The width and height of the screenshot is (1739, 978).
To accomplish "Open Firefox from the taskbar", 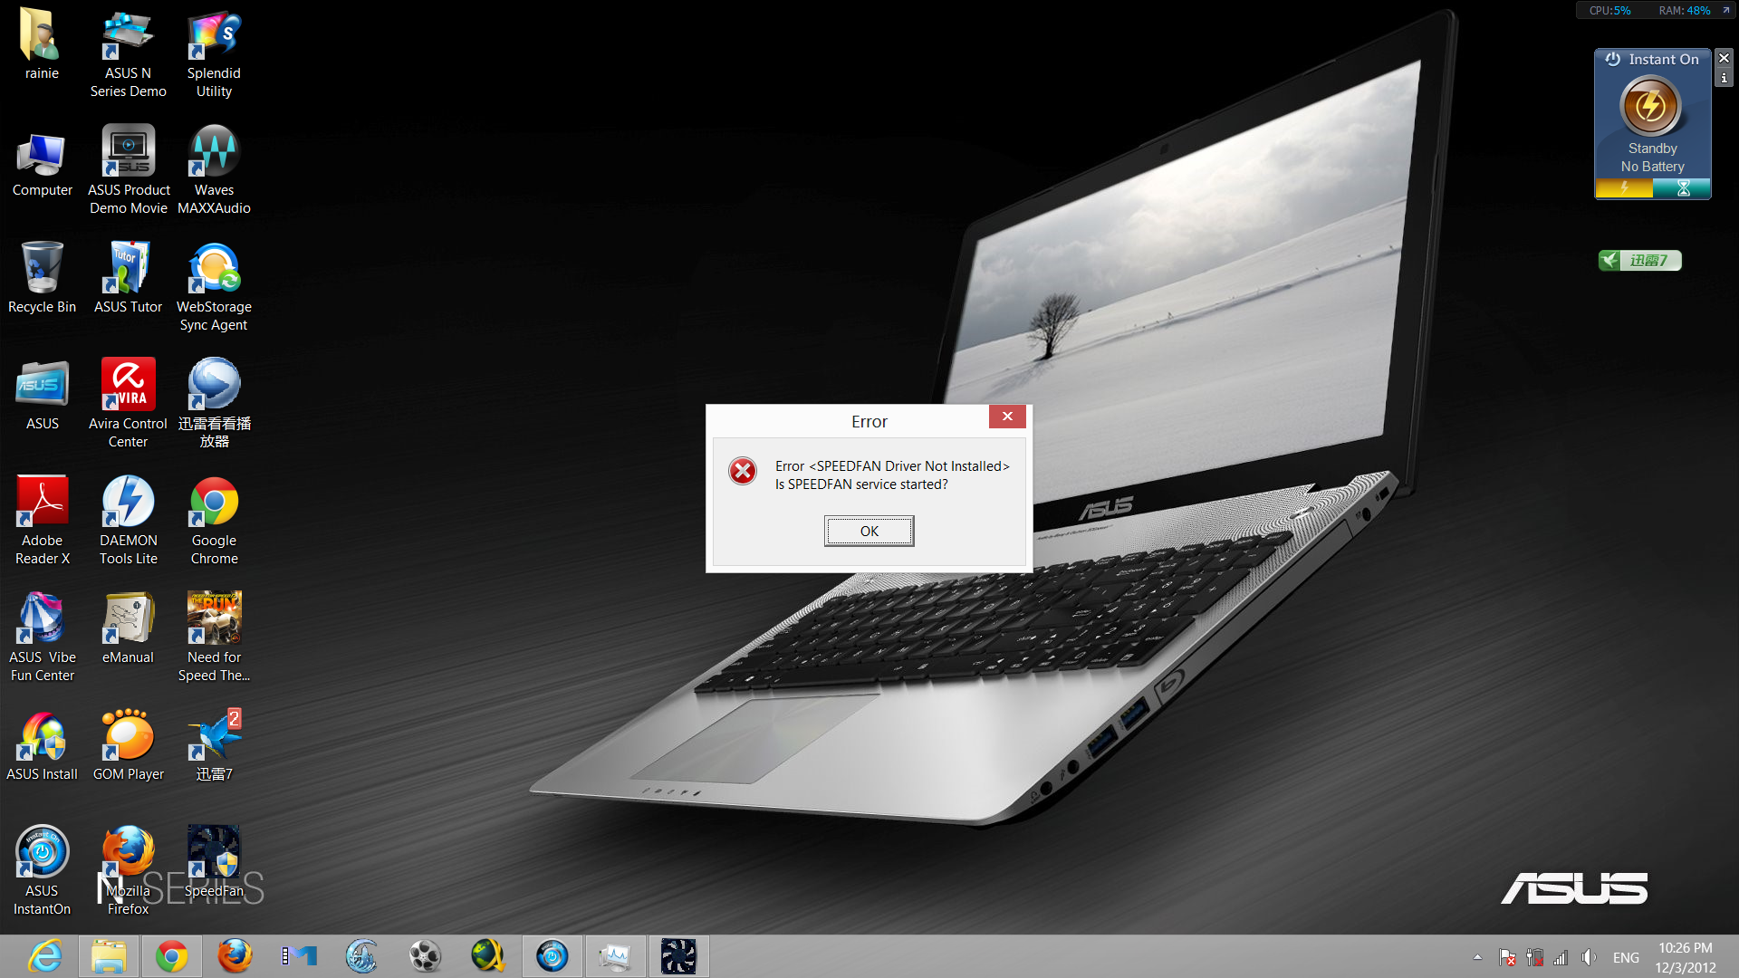I will (x=235, y=956).
